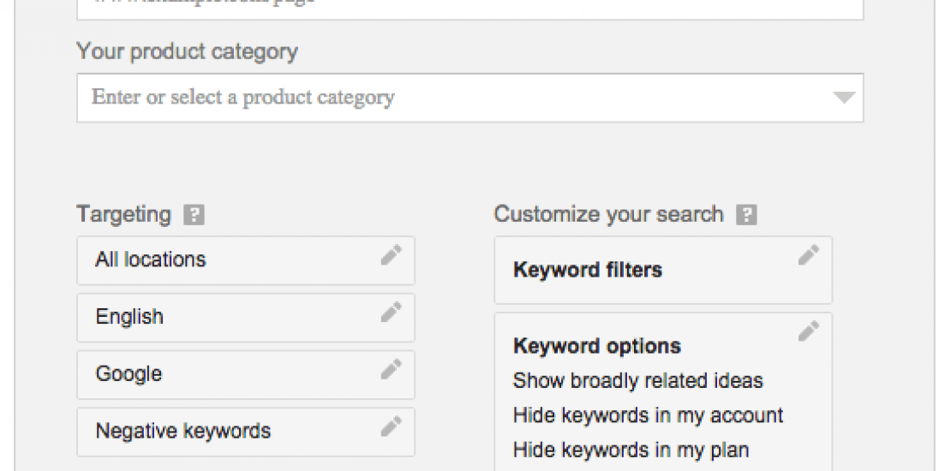The image size is (951, 471).
Task: Open the Keyword filters panel
Action: point(651,271)
